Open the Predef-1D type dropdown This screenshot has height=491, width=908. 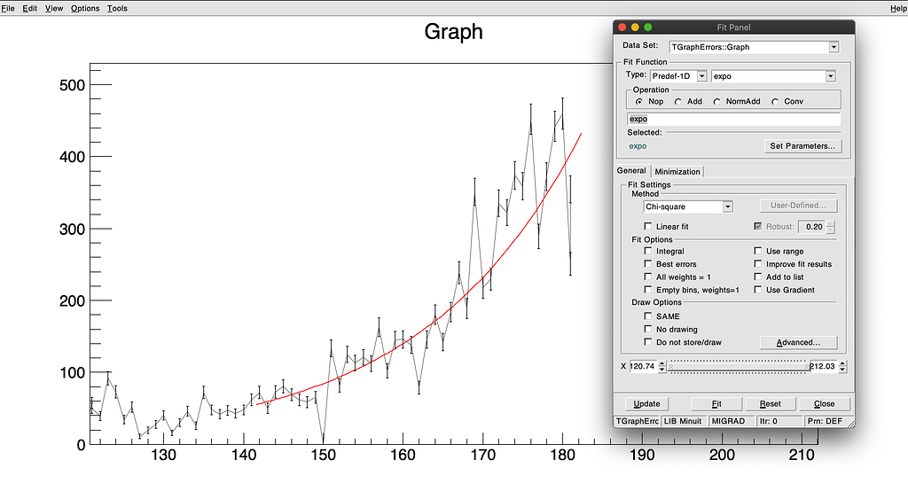[x=702, y=76]
